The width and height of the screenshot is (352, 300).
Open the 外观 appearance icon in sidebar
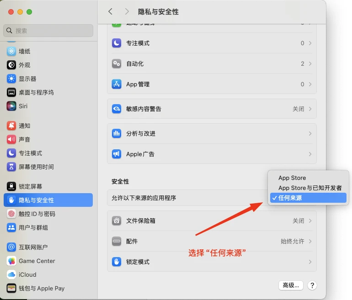coord(11,65)
